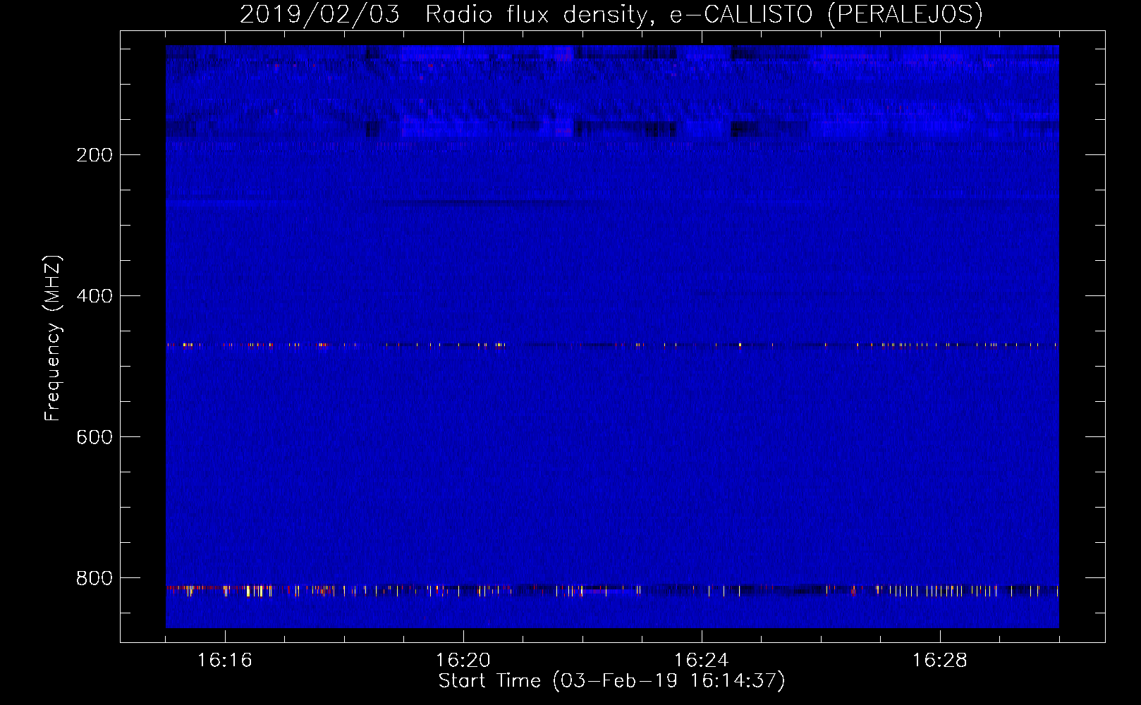Click the 800 frequency tick label

94,578
